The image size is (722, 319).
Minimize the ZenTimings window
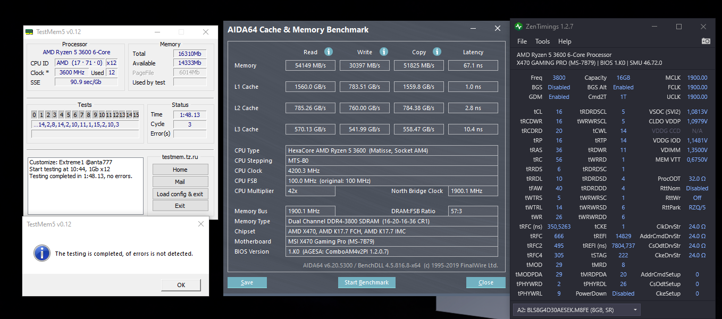(x=654, y=27)
